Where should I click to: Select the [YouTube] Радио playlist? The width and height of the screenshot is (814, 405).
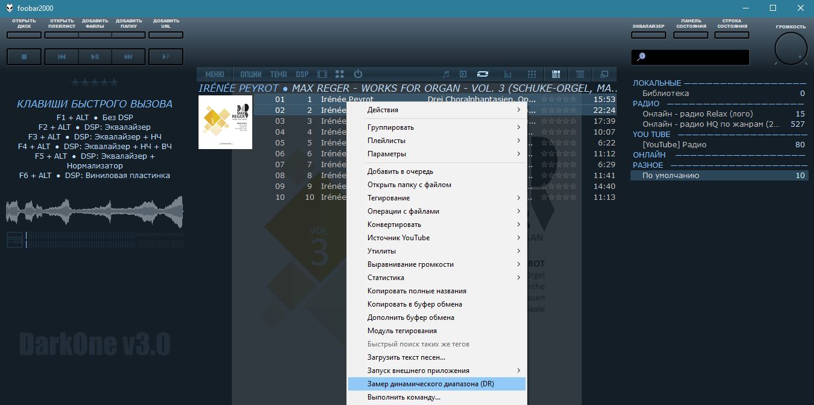[x=719, y=145]
